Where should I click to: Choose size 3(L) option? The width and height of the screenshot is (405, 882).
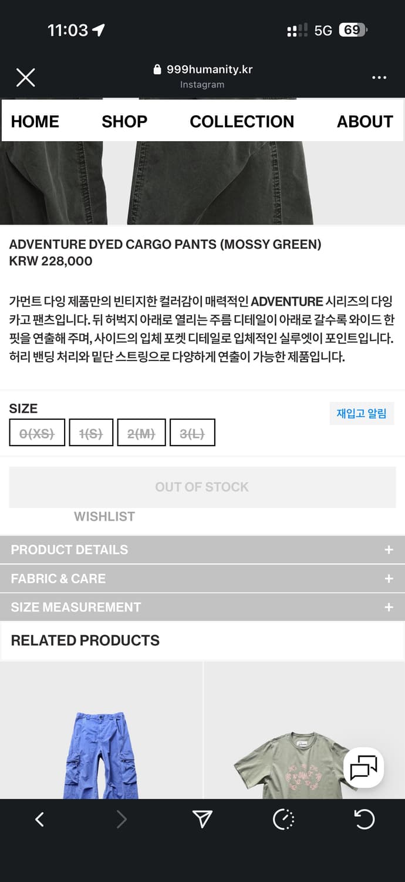pos(192,433)
